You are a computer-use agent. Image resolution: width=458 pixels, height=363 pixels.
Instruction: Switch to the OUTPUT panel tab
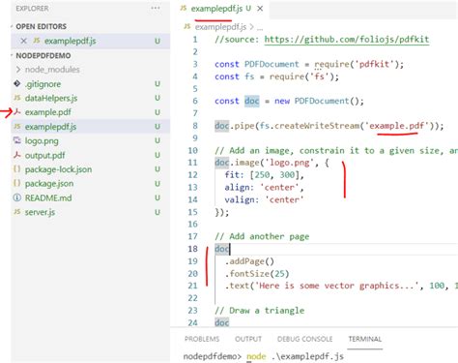[248, 339]
